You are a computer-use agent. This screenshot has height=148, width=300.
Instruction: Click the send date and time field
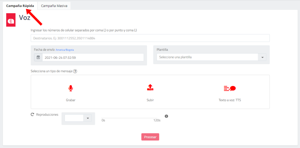coord(93,57)
